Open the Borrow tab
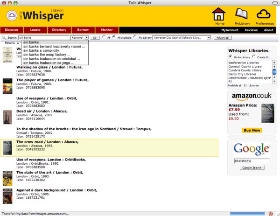This screenshot has width=280, height=216. pos(83,30)
